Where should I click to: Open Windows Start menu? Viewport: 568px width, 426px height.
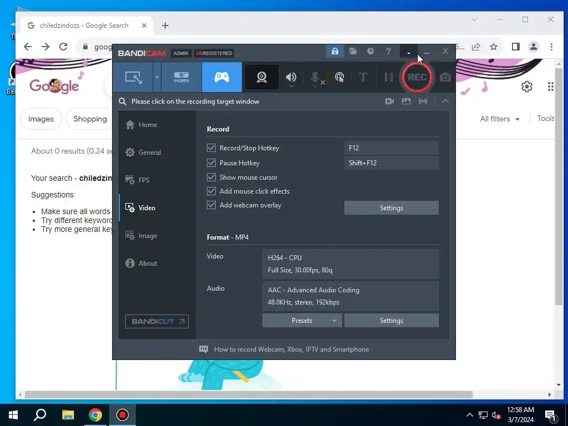coord(13,415)
